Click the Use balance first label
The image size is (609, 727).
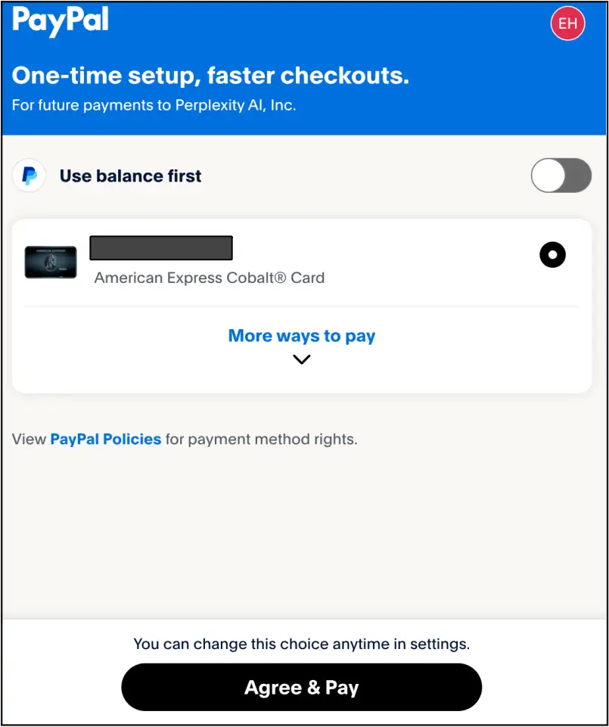(x=131, y=176)
